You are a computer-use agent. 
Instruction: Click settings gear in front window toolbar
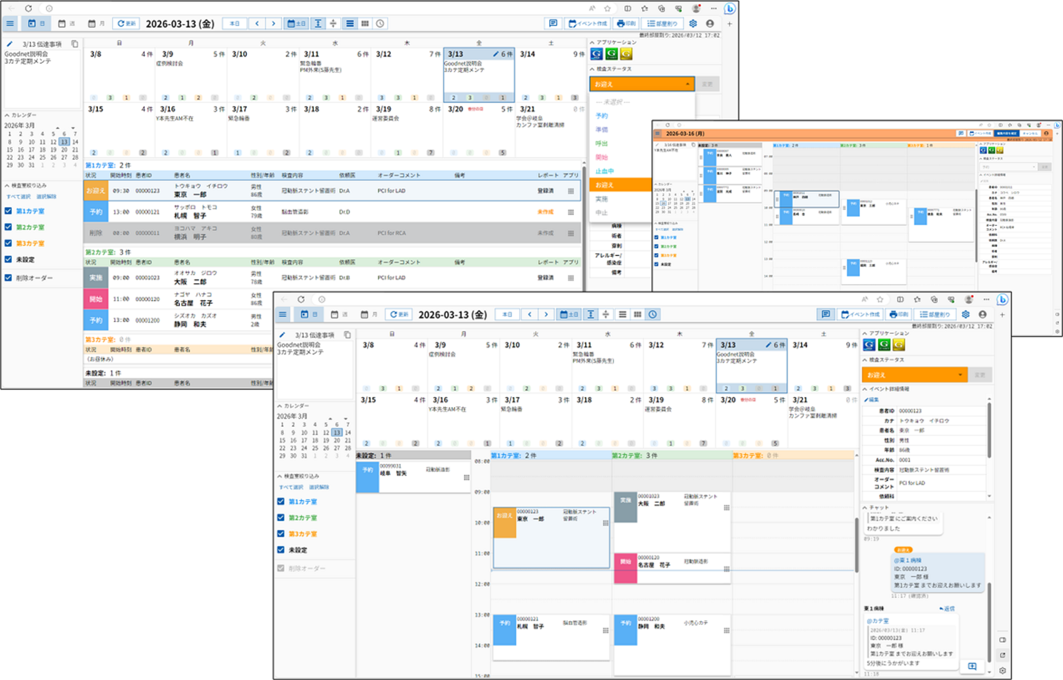tap(965, 314)
